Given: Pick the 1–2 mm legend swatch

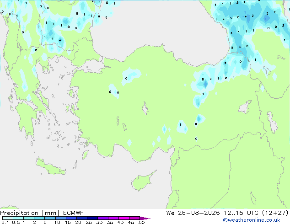Looking at the screenshot, I should [x=29, y=218].
